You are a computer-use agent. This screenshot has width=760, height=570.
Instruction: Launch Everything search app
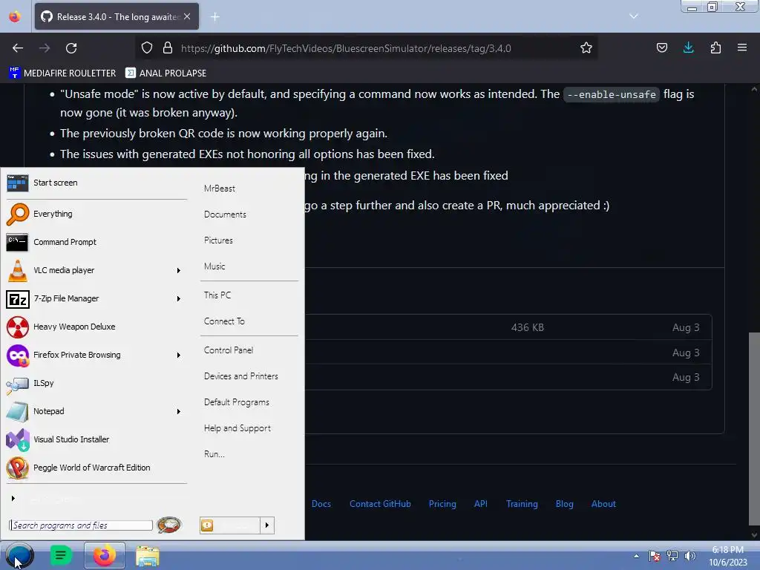[x=96, y=214]
